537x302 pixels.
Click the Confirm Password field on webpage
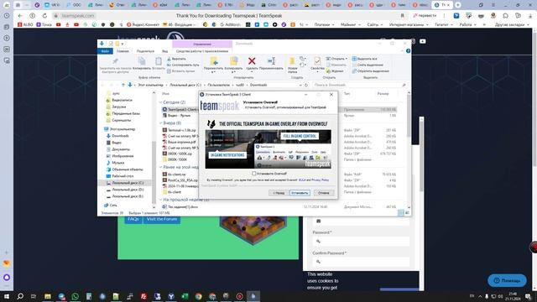coord(361,262)
